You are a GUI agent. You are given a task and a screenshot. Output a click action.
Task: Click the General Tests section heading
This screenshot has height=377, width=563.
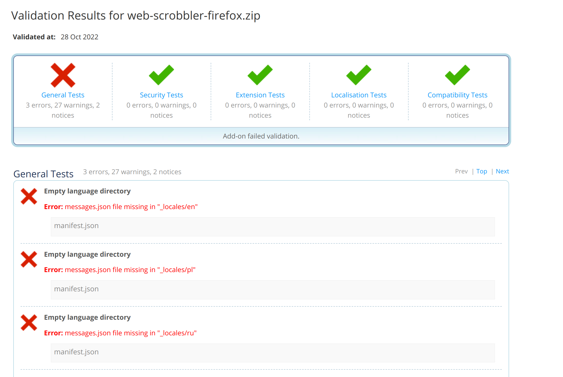[43, 174]
